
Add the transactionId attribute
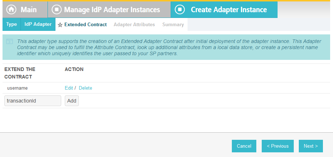pos(72,101)
